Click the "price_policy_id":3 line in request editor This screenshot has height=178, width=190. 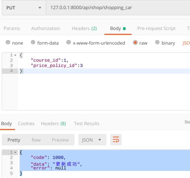point(57,66)
